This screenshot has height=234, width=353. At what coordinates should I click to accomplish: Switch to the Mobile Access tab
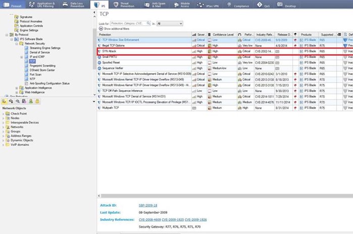(182, 5)
